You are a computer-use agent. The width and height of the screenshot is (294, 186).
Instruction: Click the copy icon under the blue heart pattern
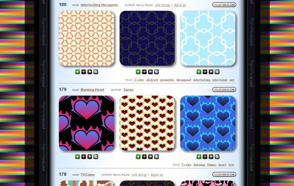click(x=217, y=157)
